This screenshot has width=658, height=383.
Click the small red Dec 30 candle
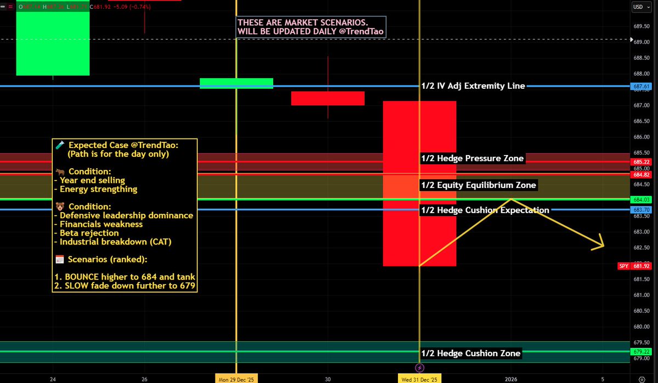pyautogui.click(x=328, y=98)
